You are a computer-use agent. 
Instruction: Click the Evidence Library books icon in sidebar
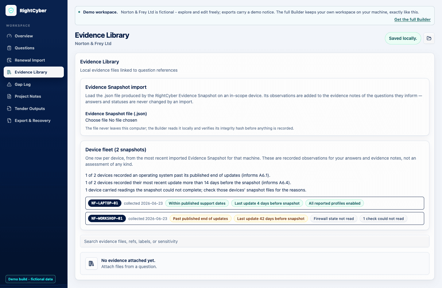(9, 72)
